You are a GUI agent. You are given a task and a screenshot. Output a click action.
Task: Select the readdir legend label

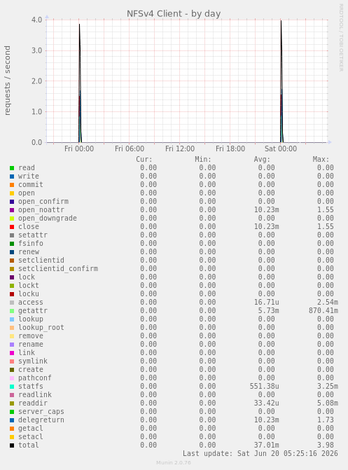click(x=33, y=403)
